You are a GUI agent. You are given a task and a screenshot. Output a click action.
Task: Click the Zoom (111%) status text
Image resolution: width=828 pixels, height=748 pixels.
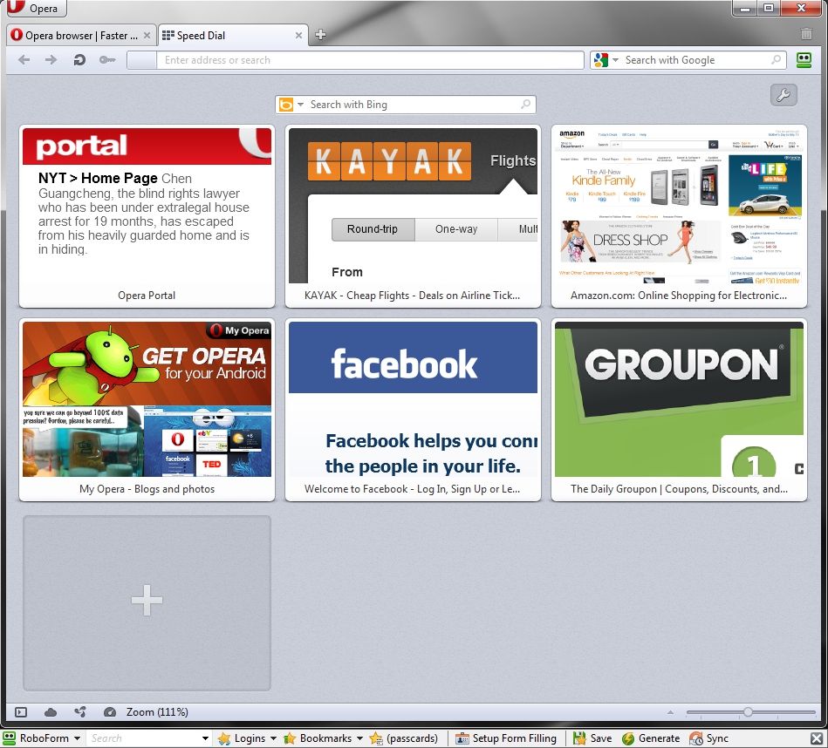coord(157,712)
